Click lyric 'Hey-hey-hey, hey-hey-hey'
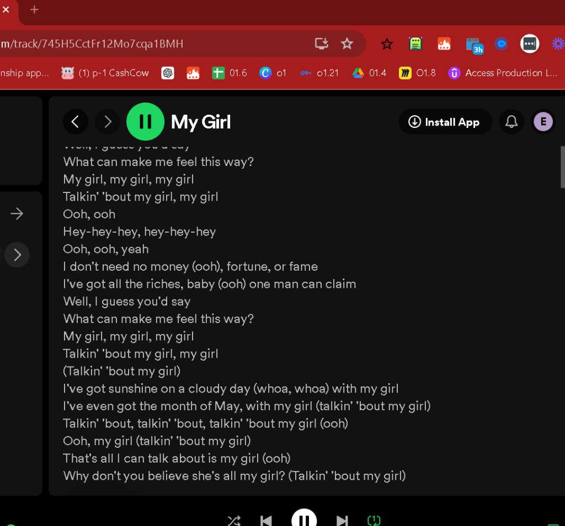 (x=140, y=232)
